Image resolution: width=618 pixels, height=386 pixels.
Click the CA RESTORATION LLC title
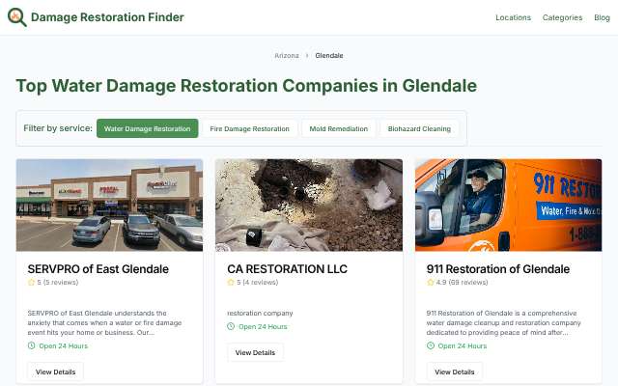(x=288, y=269)
